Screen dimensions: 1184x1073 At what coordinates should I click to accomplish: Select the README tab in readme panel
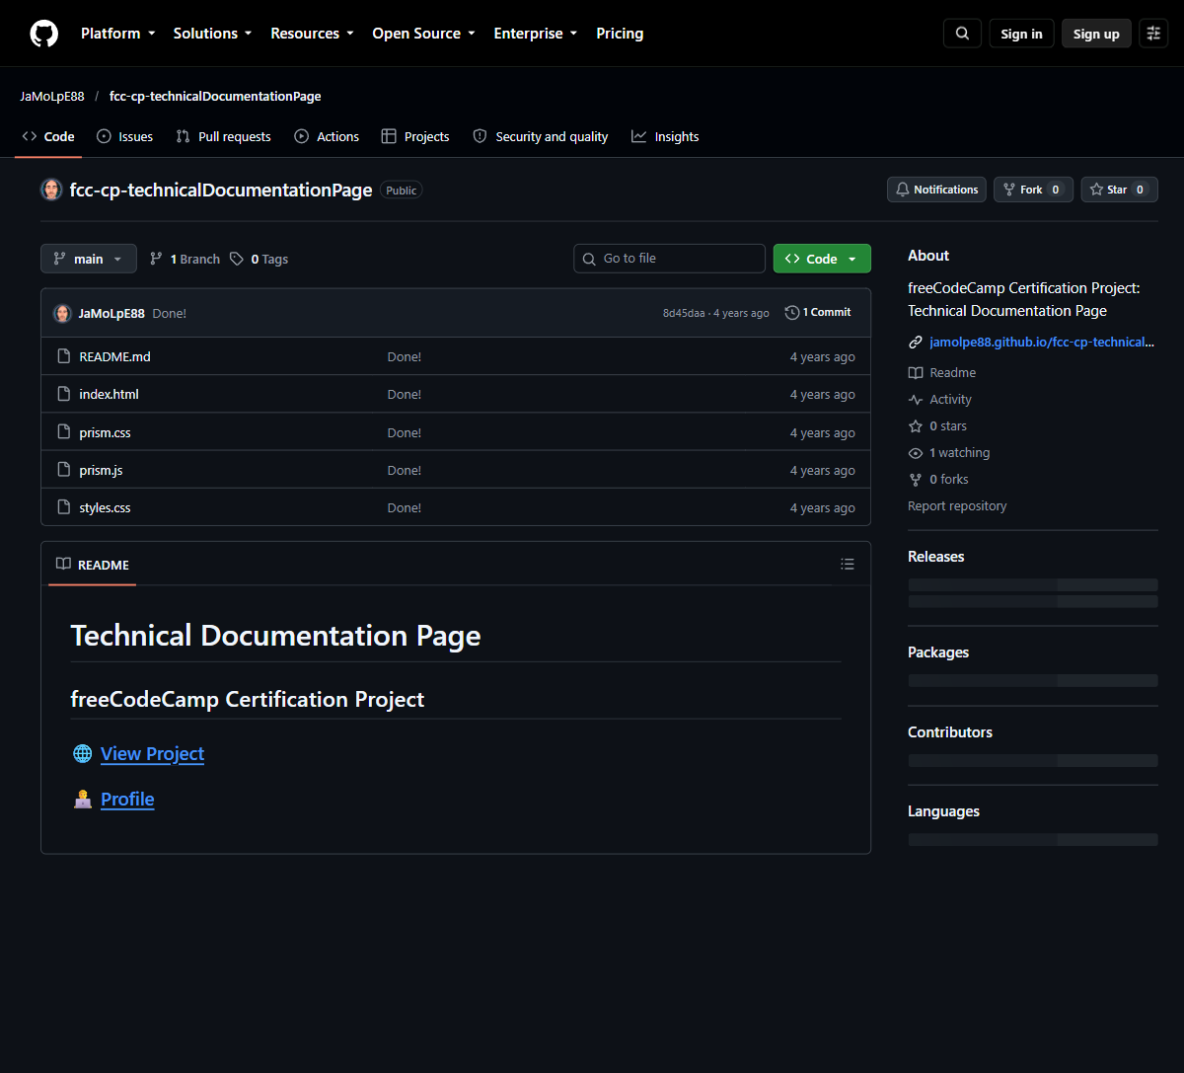click(x=93, y=565)
